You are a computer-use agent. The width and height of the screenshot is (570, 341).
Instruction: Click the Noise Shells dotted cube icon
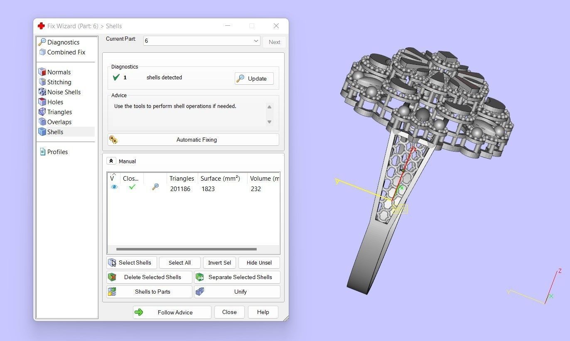(x=42, y=92)
